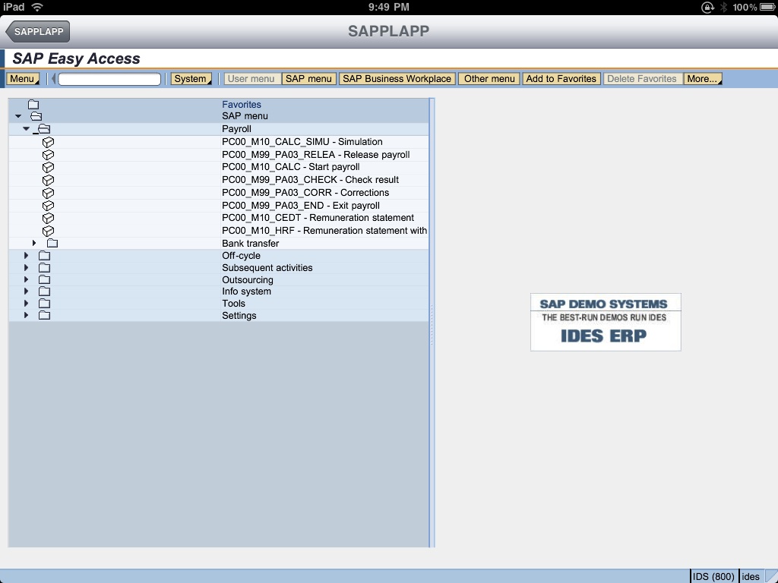Screen dimensions: 778x583
Task: Click the cube icon for Corrections
Action: click(48, 193)
